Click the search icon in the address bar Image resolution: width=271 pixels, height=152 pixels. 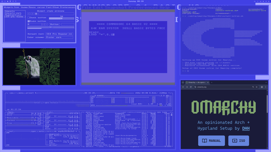pyautogui.click(x=253, y=87)
